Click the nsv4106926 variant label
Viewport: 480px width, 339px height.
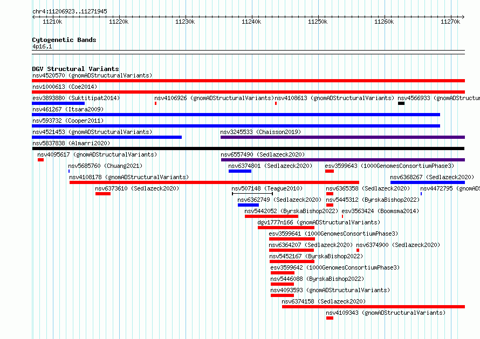point(214,98)
